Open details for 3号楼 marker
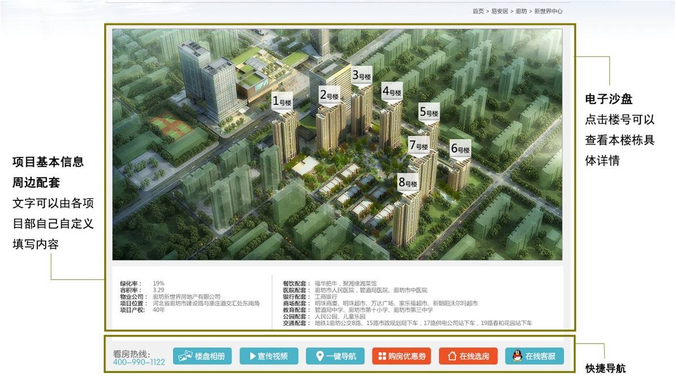The width and height of the screenshot is (678, 376). click(x=361, y=75)
